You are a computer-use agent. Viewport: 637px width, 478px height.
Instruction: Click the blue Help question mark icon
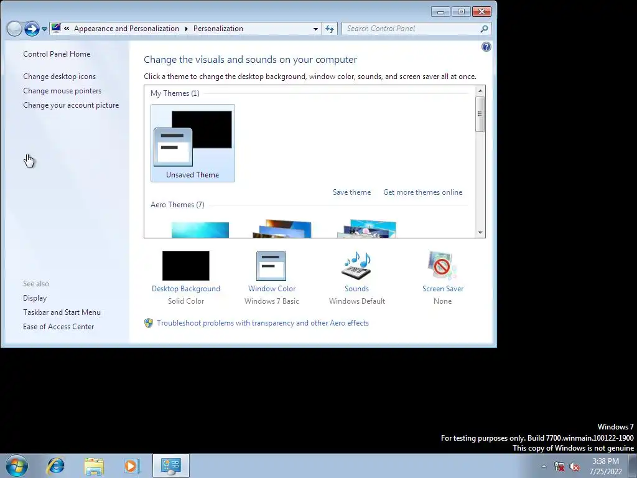point(486,47)
